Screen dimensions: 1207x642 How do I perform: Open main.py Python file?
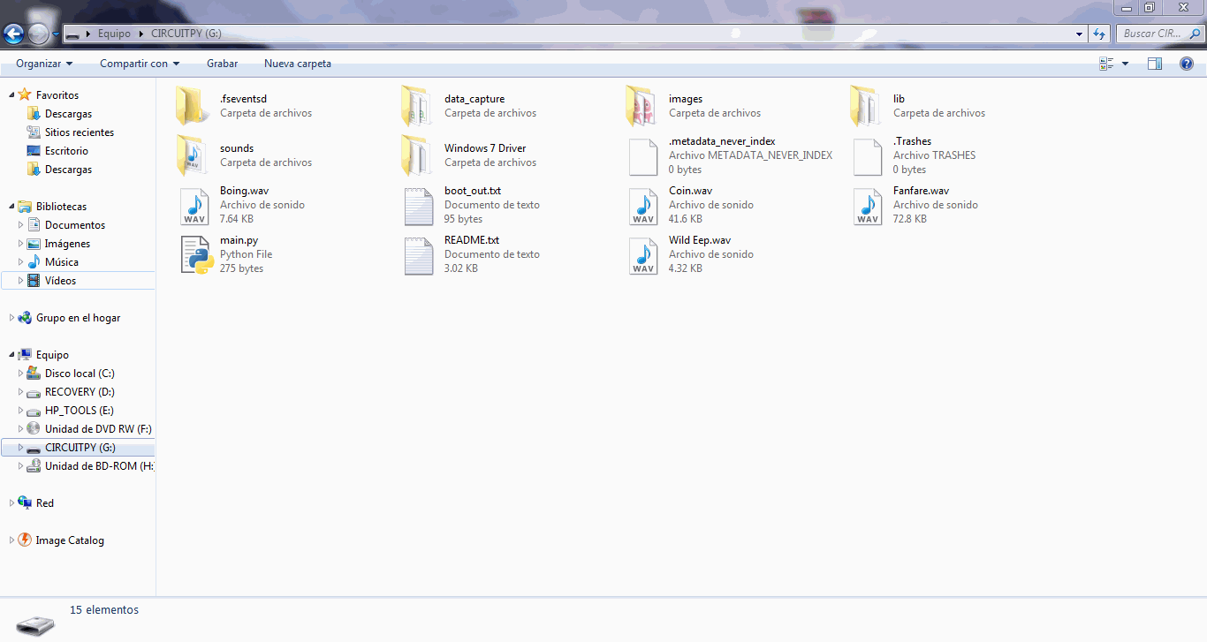point(239,240)
